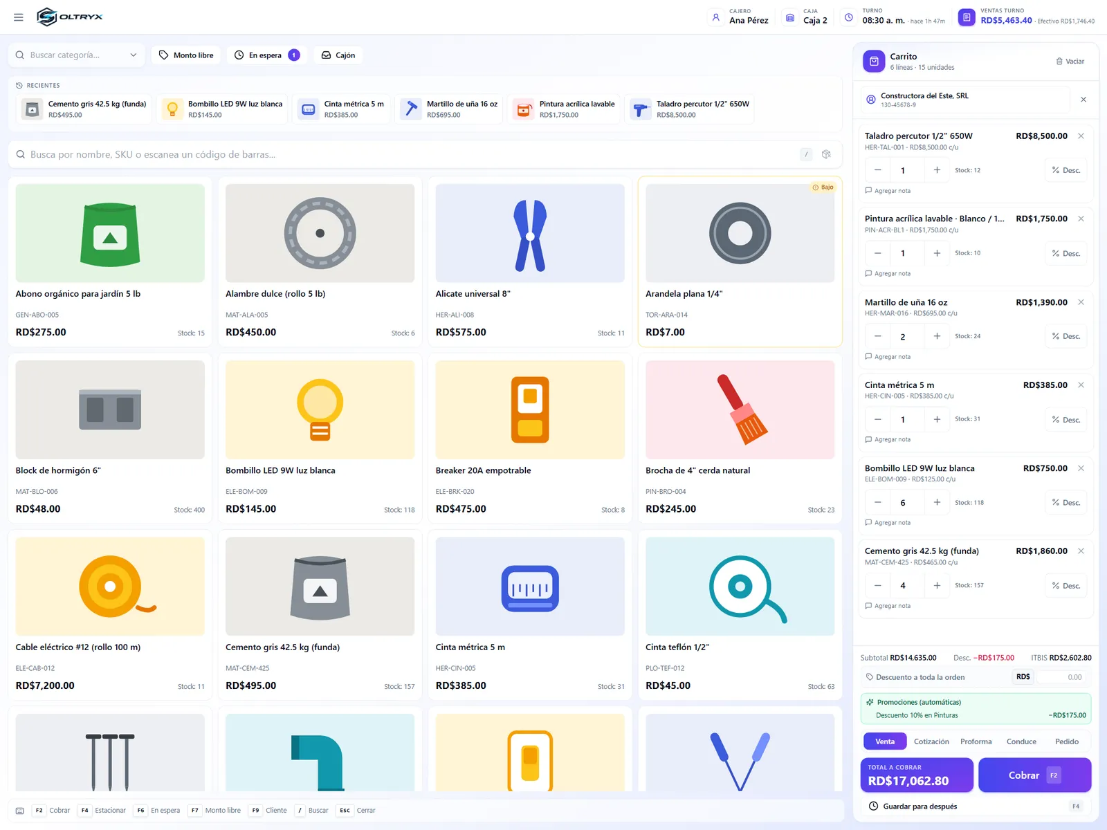Expand the Buscar categoría dropdown

[76, 55]
